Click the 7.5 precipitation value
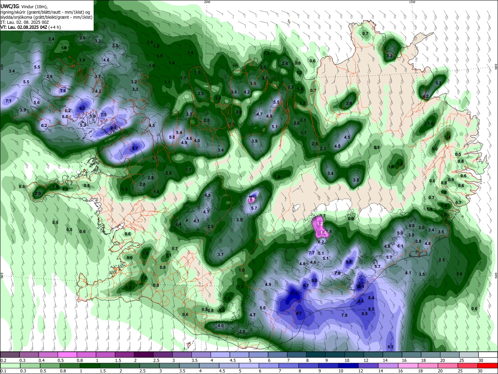Viewport: 498px width, 374px height. tap(103, 115)
